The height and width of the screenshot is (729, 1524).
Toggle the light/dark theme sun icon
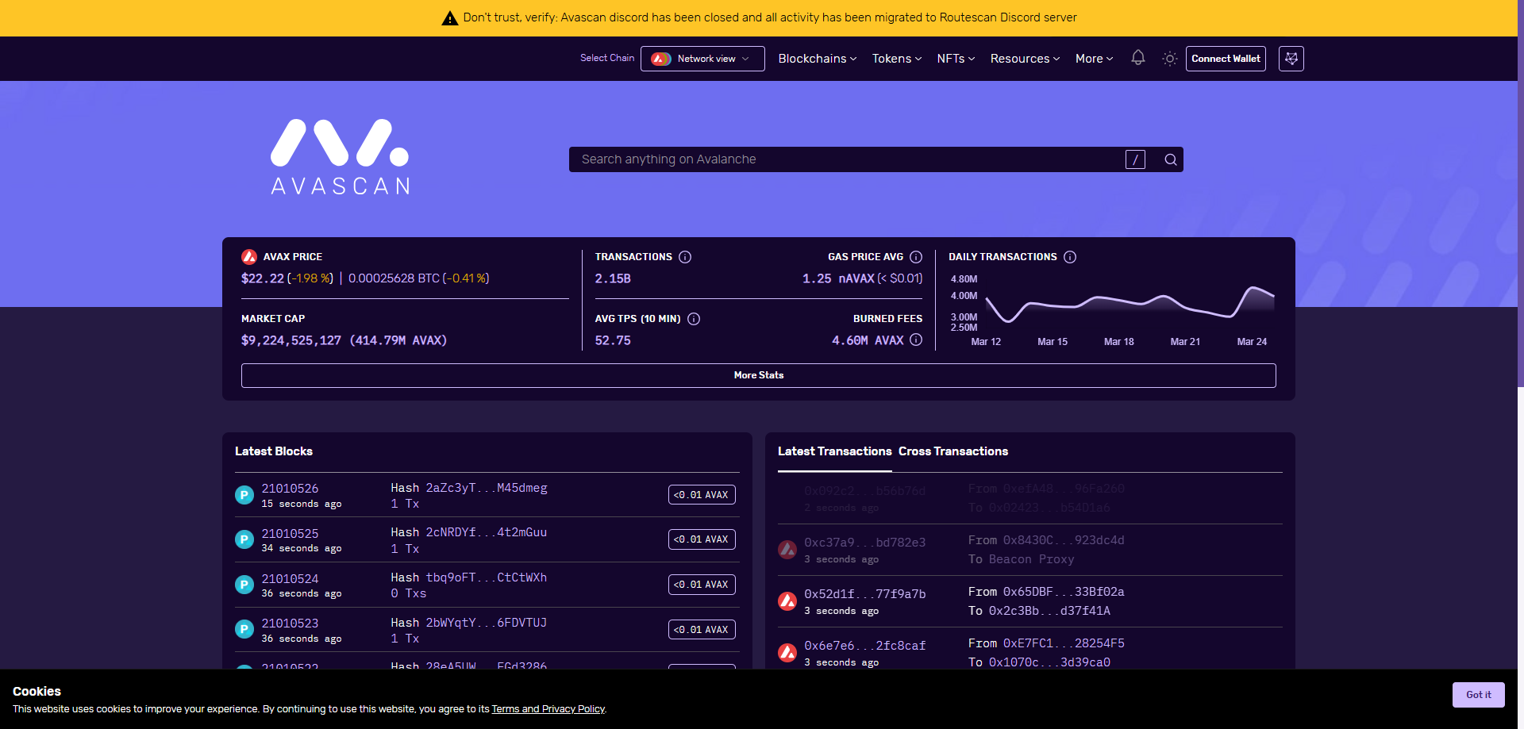[1169, 59]
